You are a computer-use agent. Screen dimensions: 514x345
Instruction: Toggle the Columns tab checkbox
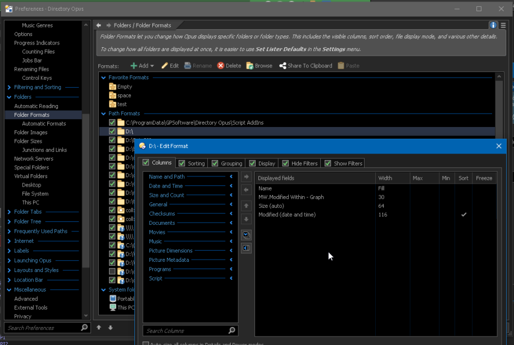[146, 162]
